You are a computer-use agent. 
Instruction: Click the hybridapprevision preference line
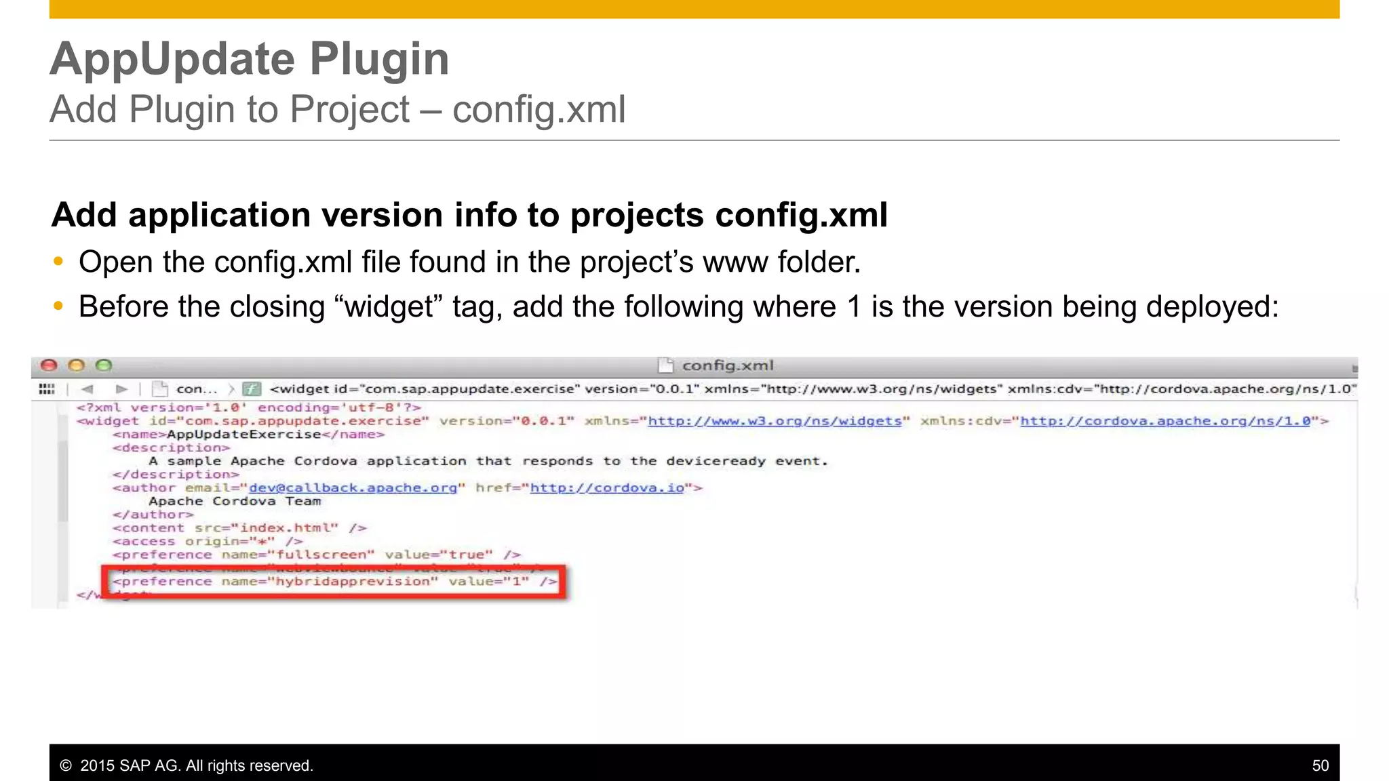click(x=335, y=582)
